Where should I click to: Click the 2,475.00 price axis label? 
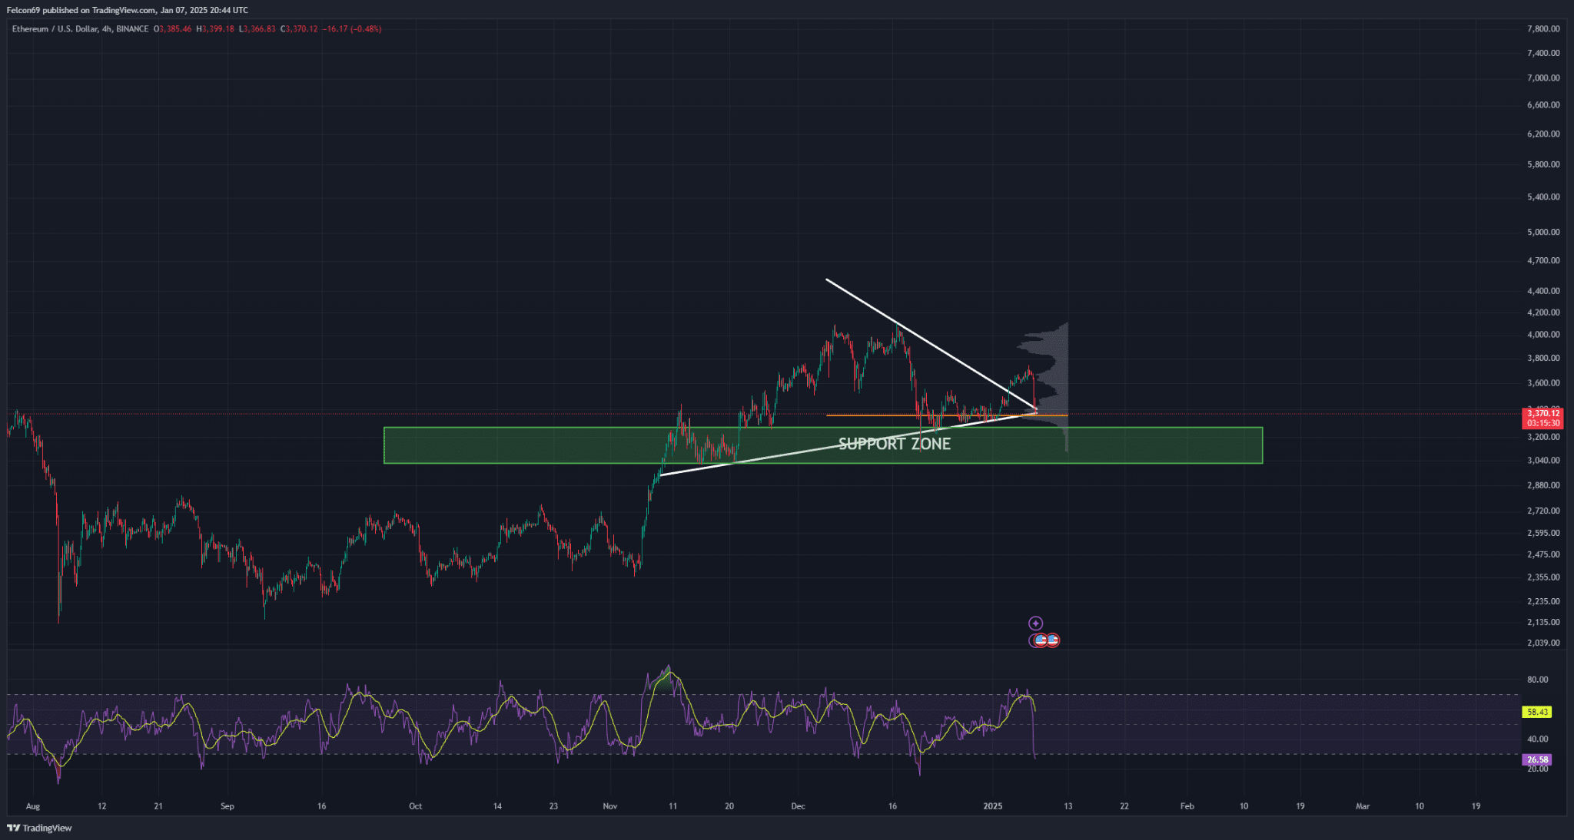[x=1543, y=554]
